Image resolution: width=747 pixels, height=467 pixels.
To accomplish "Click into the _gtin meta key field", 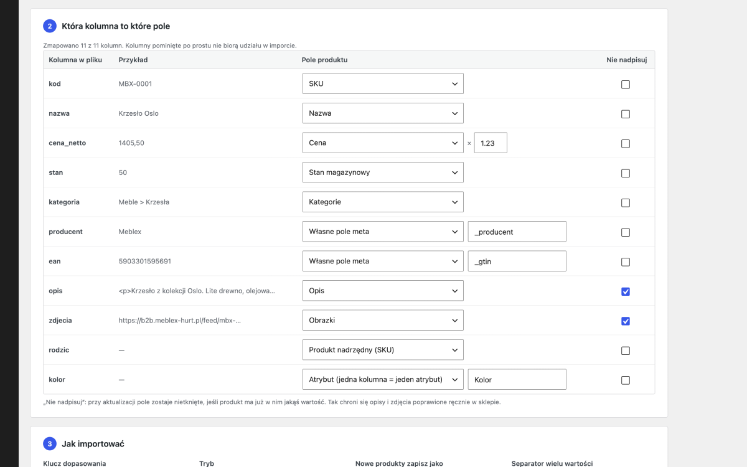I will 517,261.
